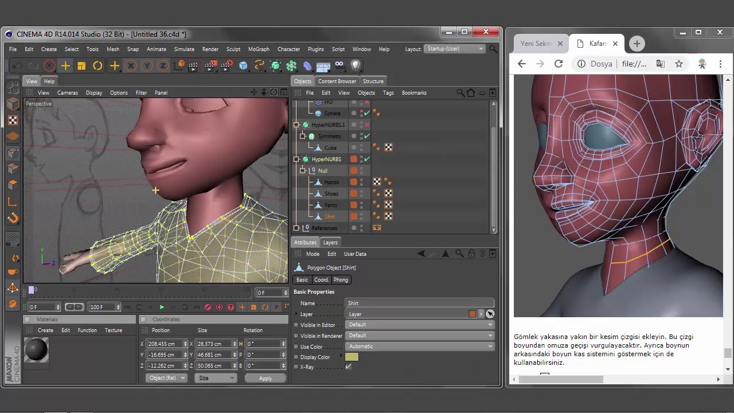
Task: Click the Display Color swatch
Action: 352,357
